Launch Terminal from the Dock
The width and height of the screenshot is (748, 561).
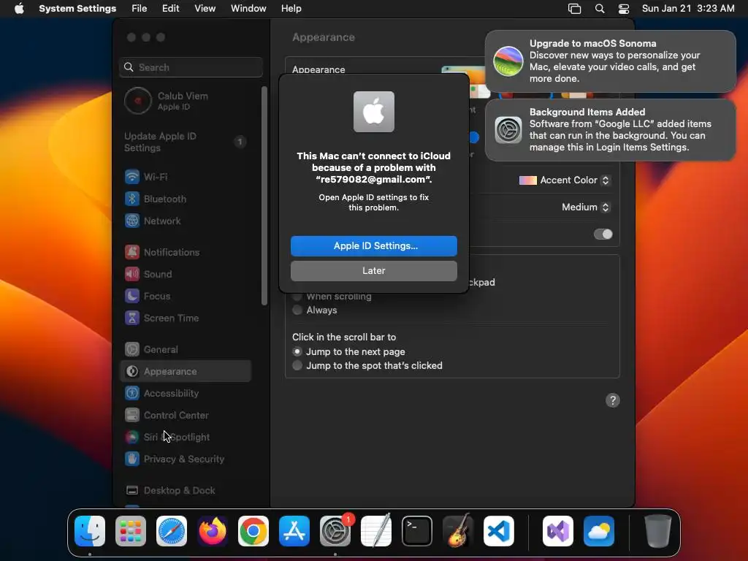point(417,531)
